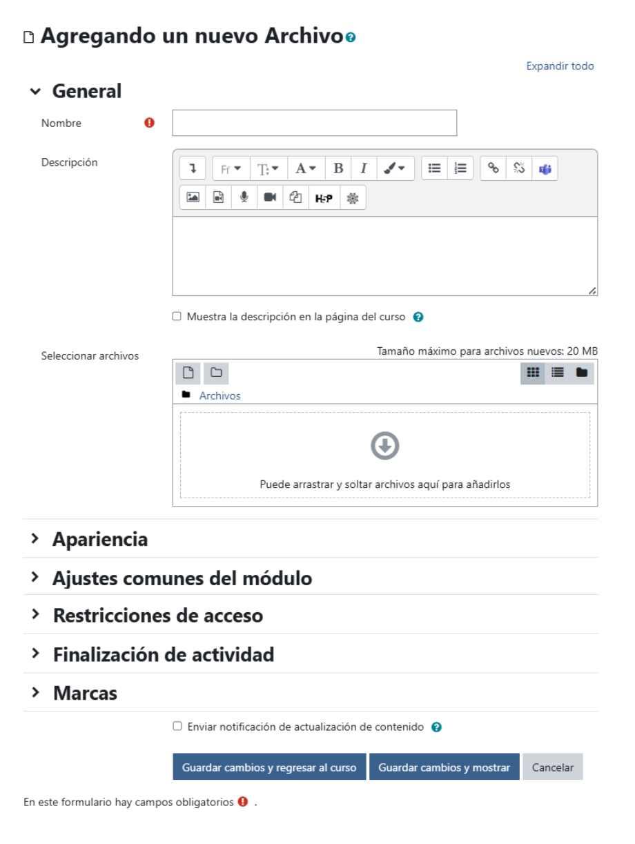Open help for showing description on course page
Screen dimensions: 635x844
pyautogui.click(x=418, y=317)
